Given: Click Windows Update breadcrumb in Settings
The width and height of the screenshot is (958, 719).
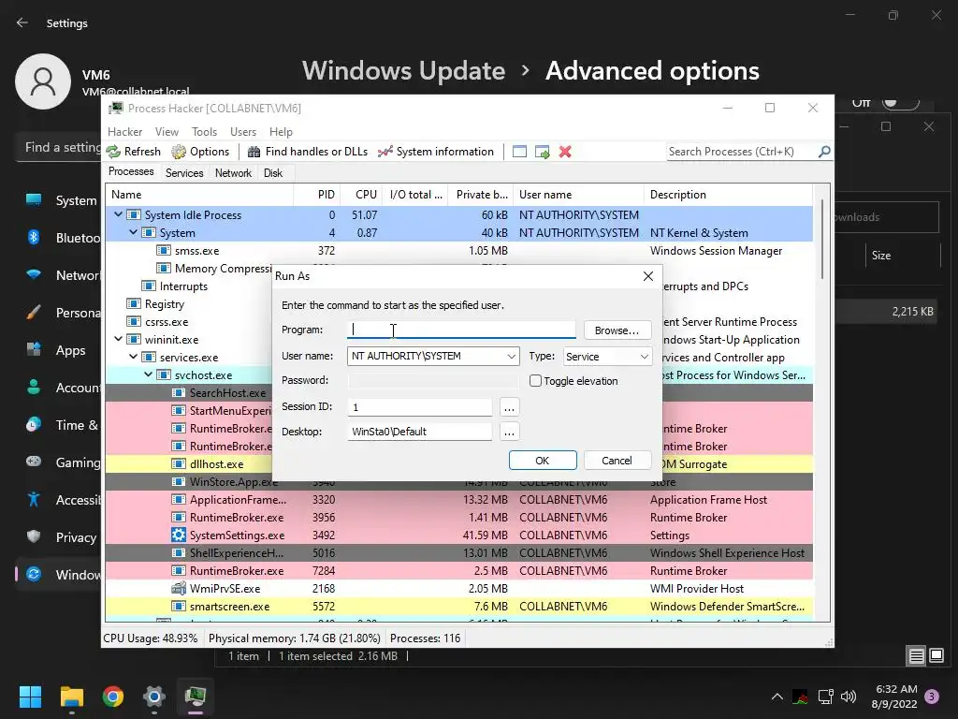Looking at the screenshot, I should pos(403,71).
